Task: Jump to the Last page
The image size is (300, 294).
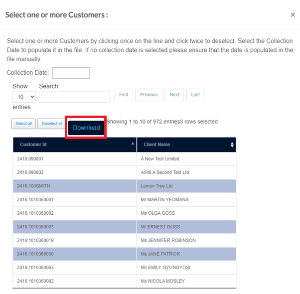Action: click(195, 95)
